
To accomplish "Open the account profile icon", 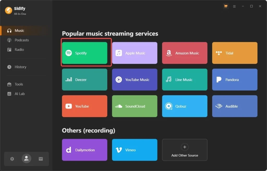I will 26,159.
